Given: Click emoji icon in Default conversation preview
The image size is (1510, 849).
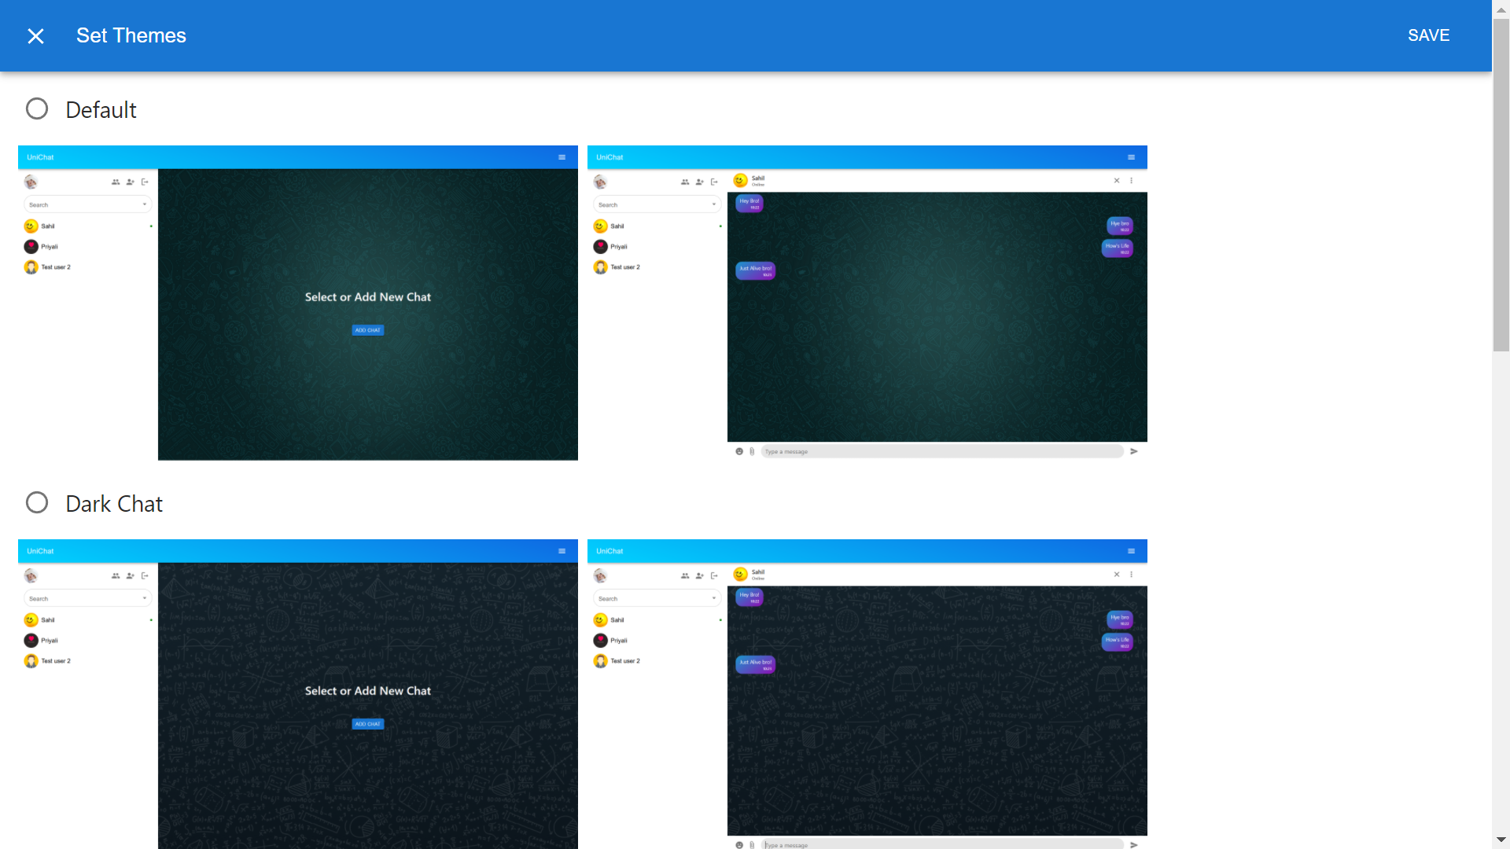Looking at the screenshot, I should 739,451.
